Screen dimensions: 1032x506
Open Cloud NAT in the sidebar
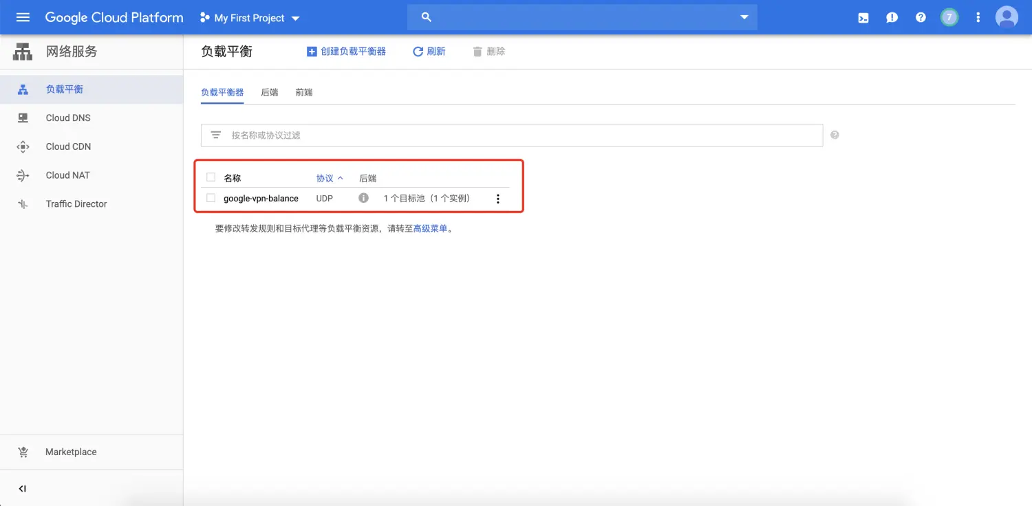(92, 175)
